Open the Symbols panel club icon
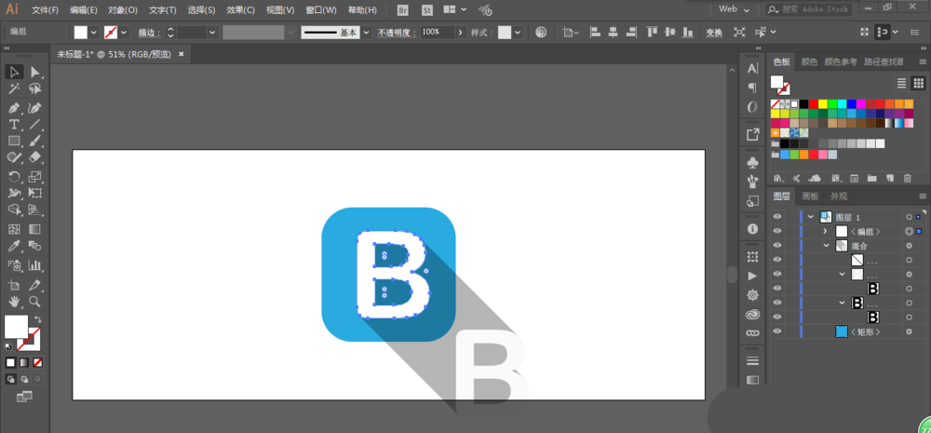Screen dimensions: 931x433 point(752,163)
